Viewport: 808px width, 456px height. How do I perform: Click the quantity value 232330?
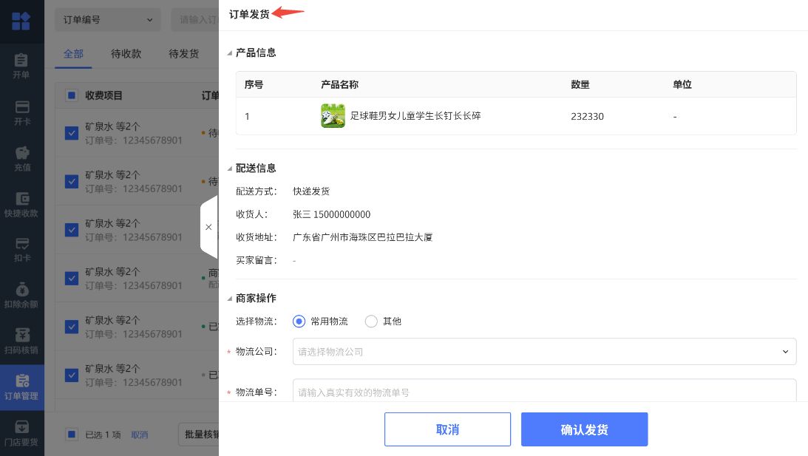[x=587, y=117]
